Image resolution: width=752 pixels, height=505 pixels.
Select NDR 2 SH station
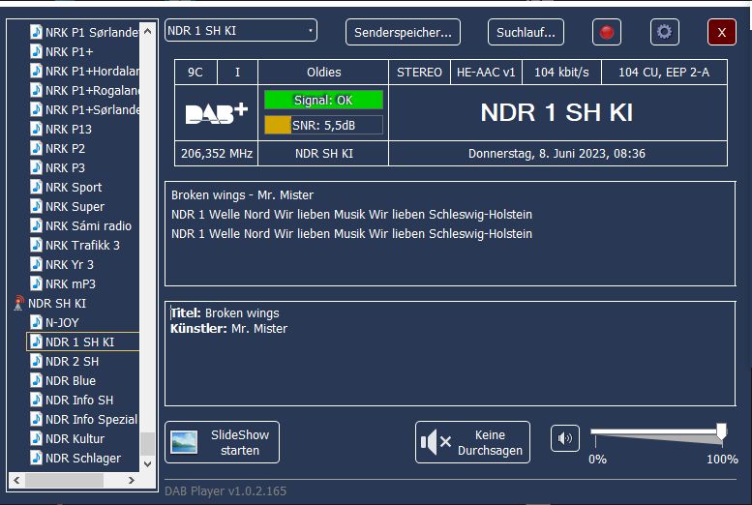coord(72,362)
